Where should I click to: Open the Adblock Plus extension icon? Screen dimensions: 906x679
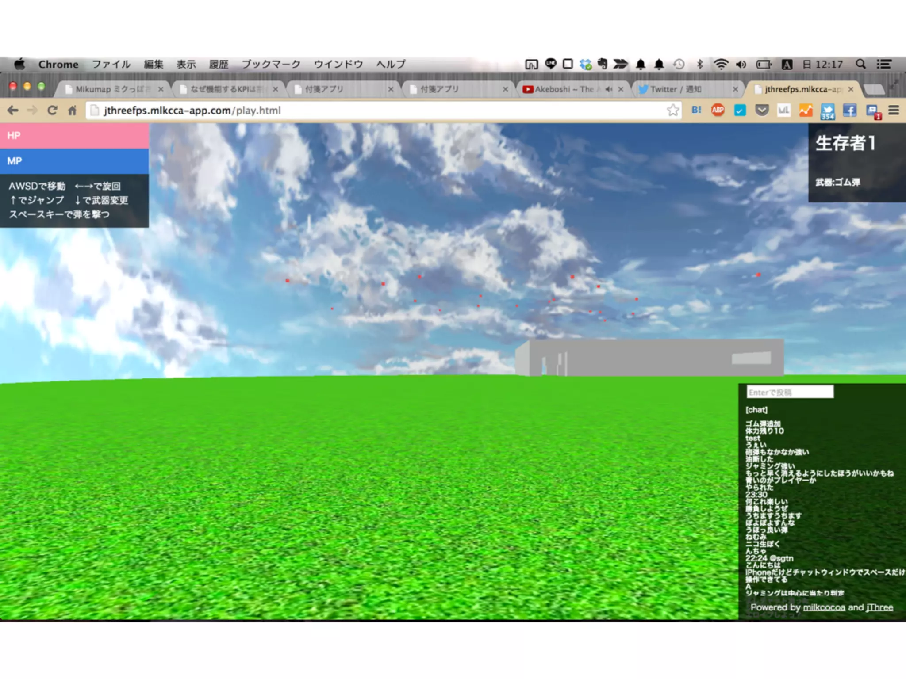718,110
